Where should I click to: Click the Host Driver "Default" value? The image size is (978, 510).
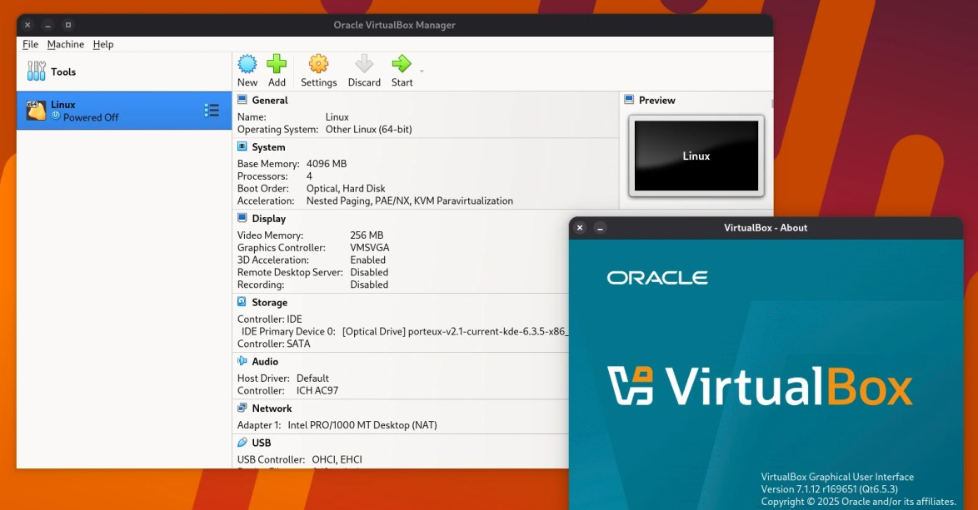(x=312, y=379)
